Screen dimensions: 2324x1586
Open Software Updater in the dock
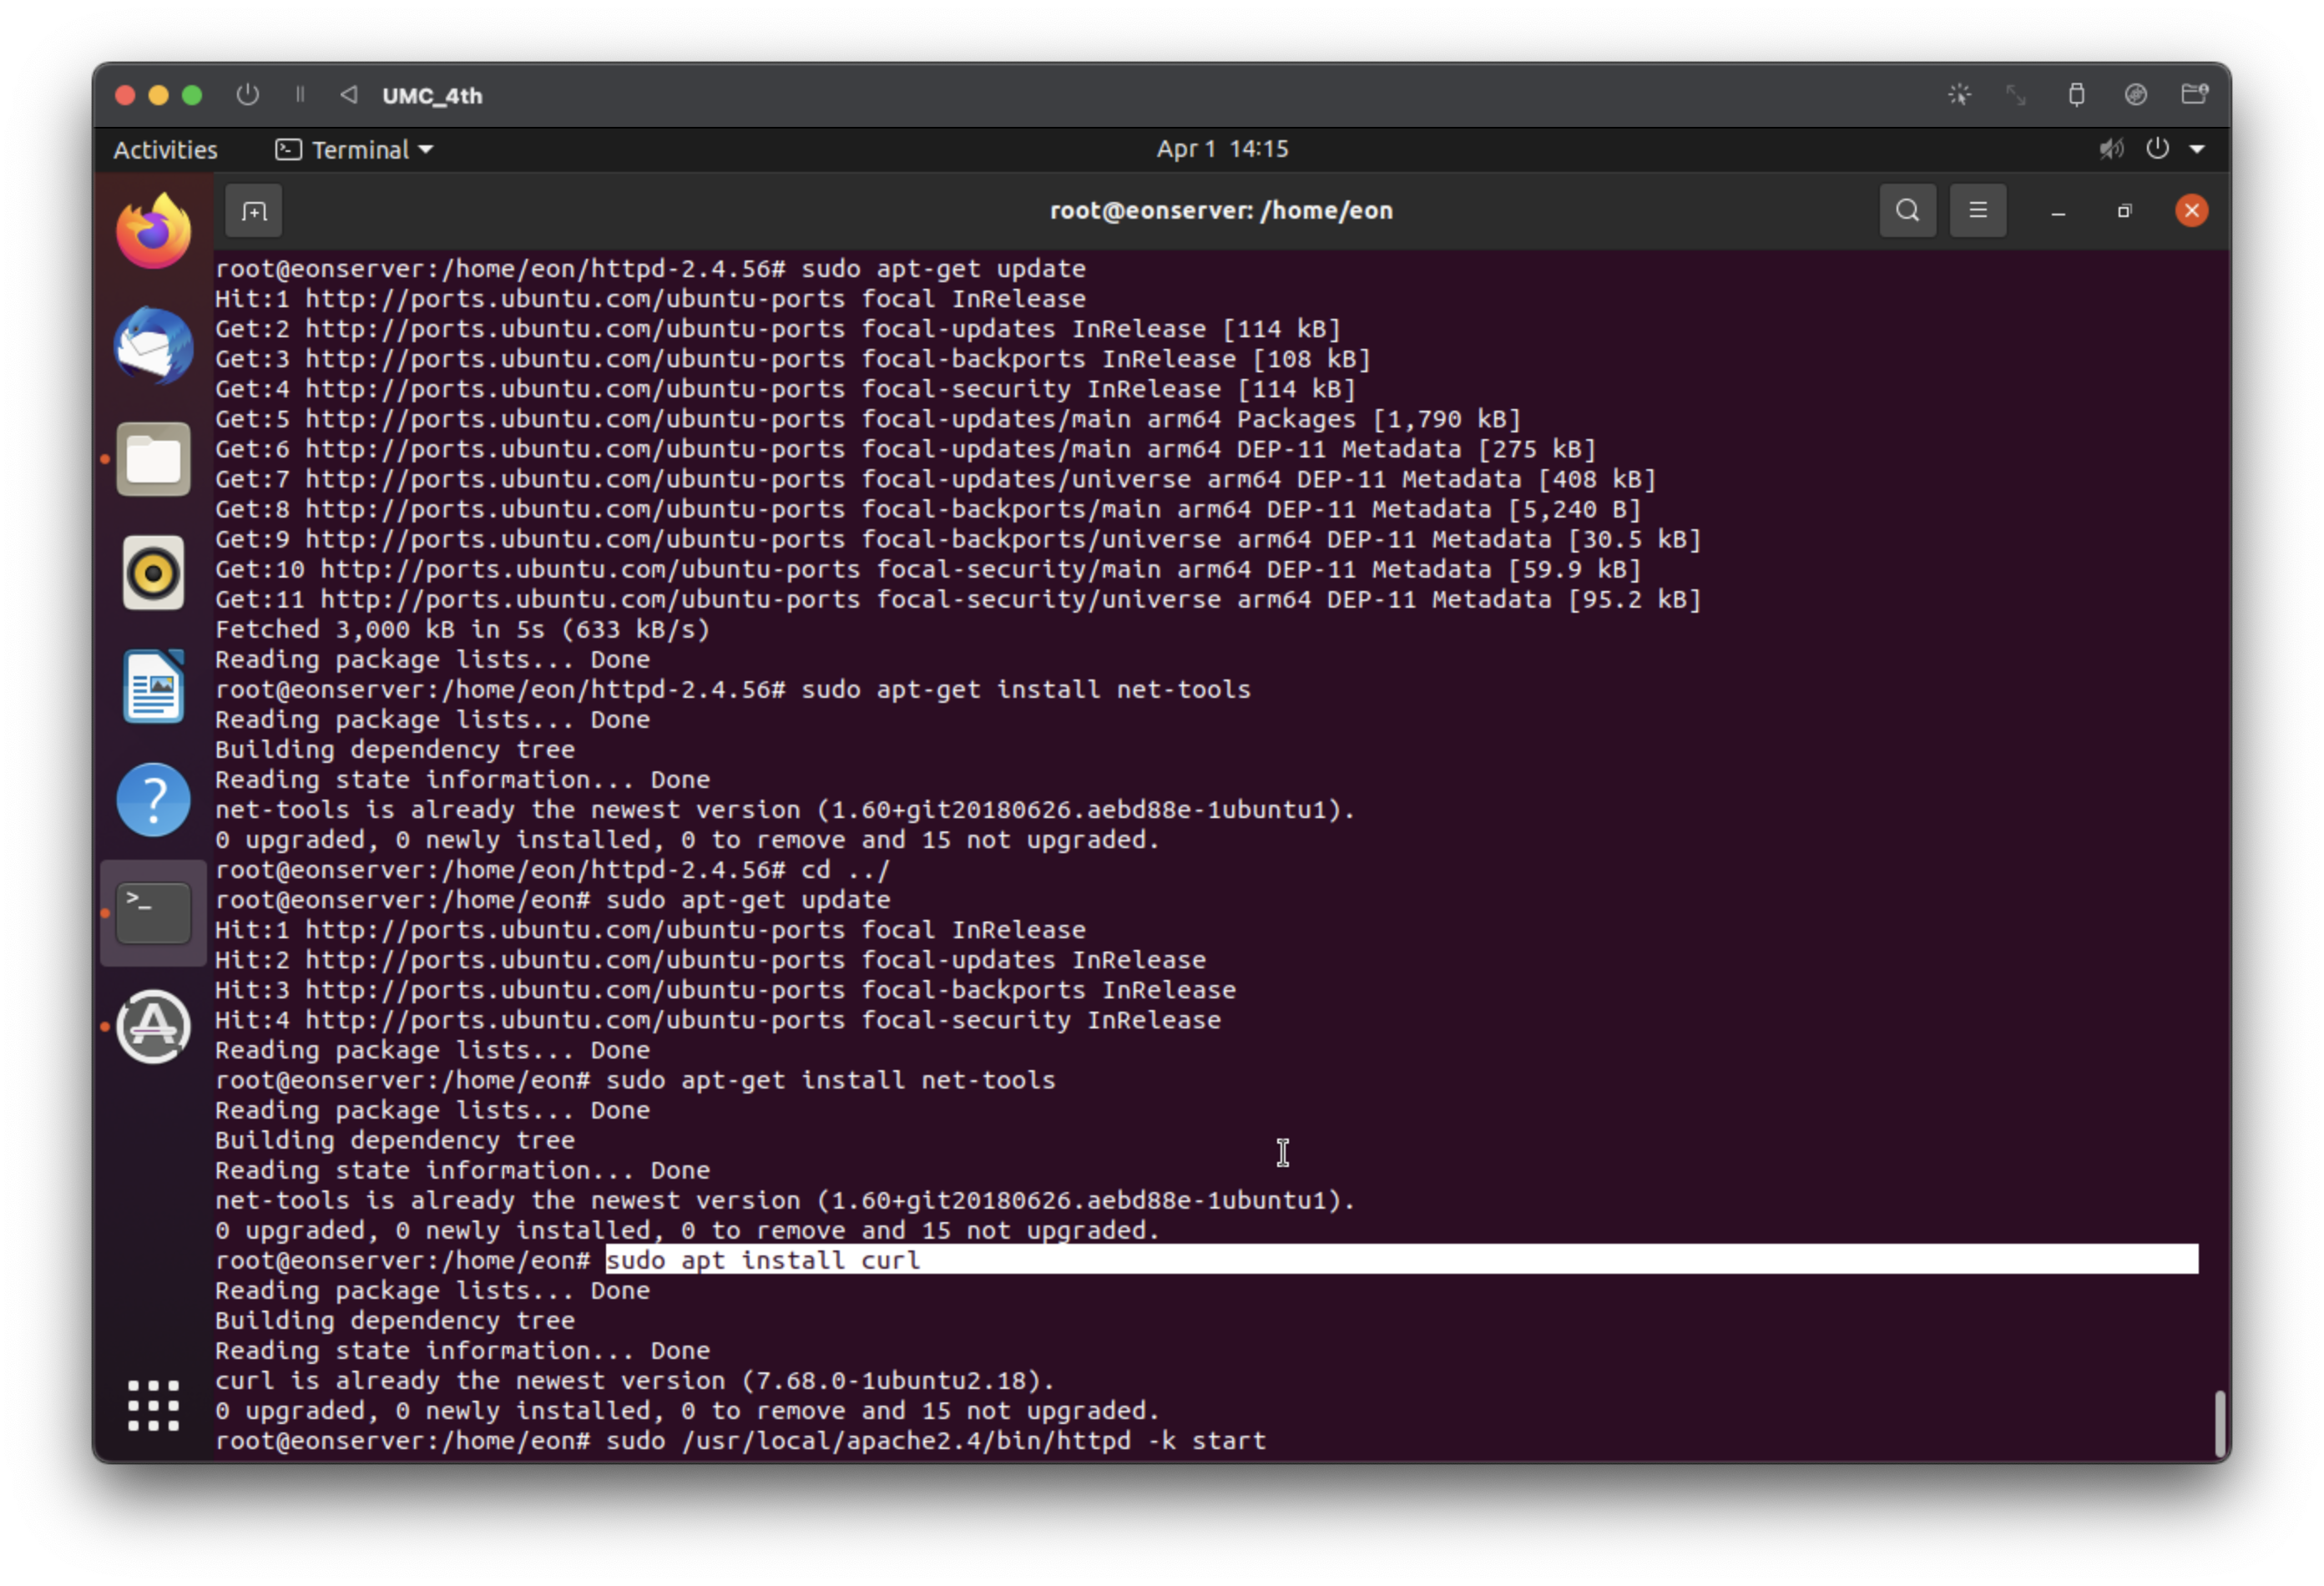tap(153, 1027)
